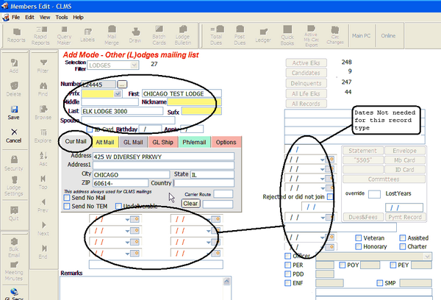Open Quick Books from toolbar
441x300 pixels.
pyautogui.click(x=287, y=34)
